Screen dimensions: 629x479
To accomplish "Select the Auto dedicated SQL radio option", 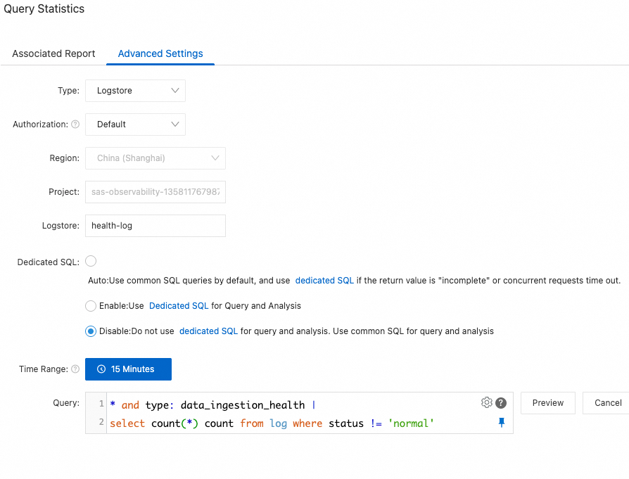I will coord(91,262).
